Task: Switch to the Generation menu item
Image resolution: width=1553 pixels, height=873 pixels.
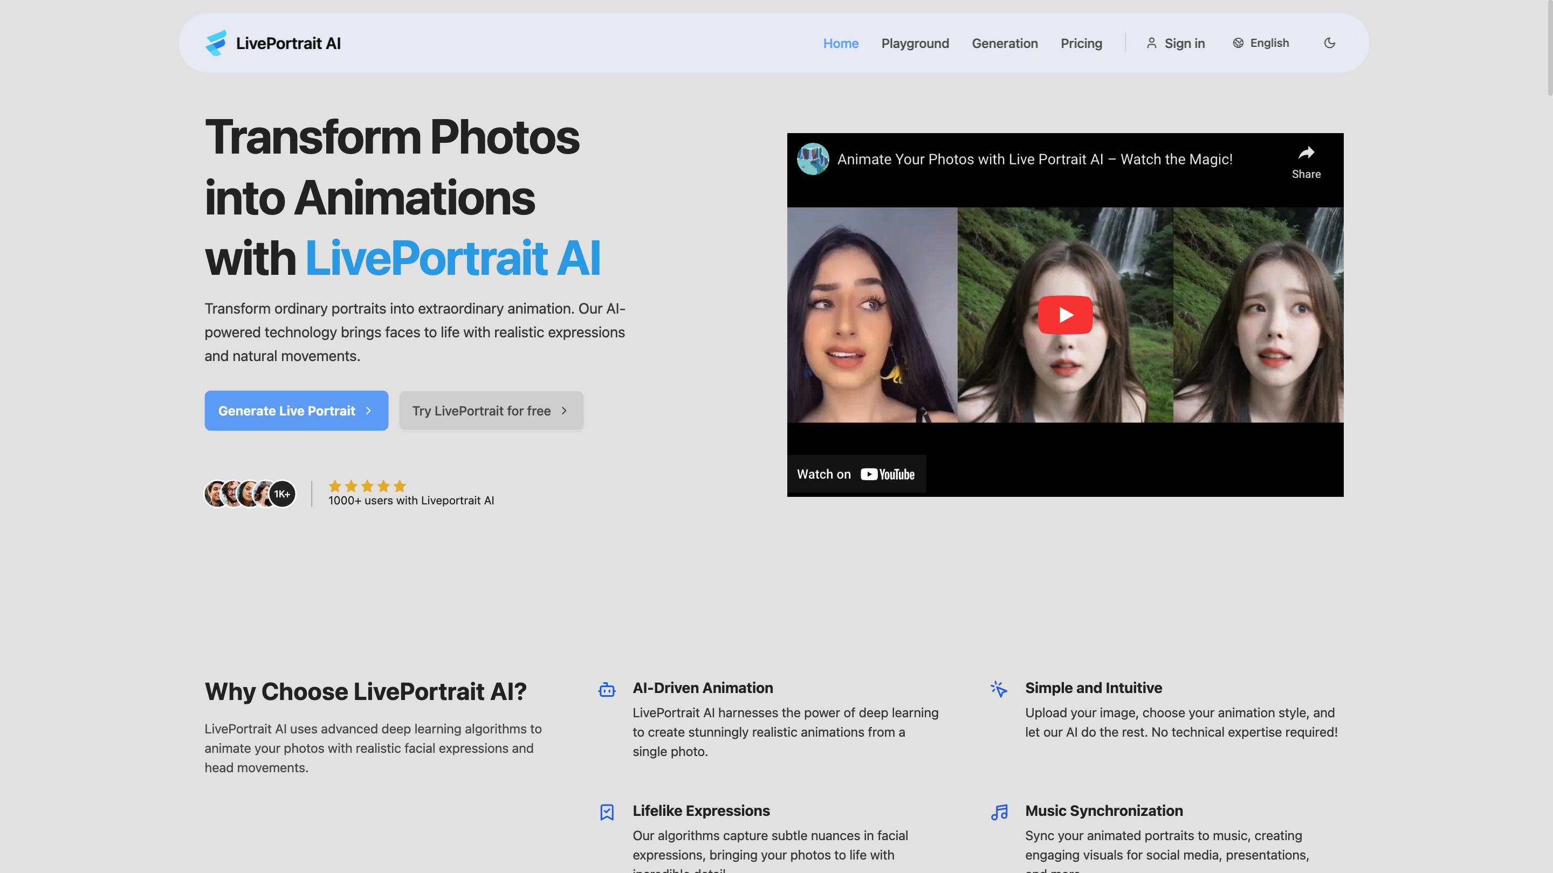Action: 1005,43
